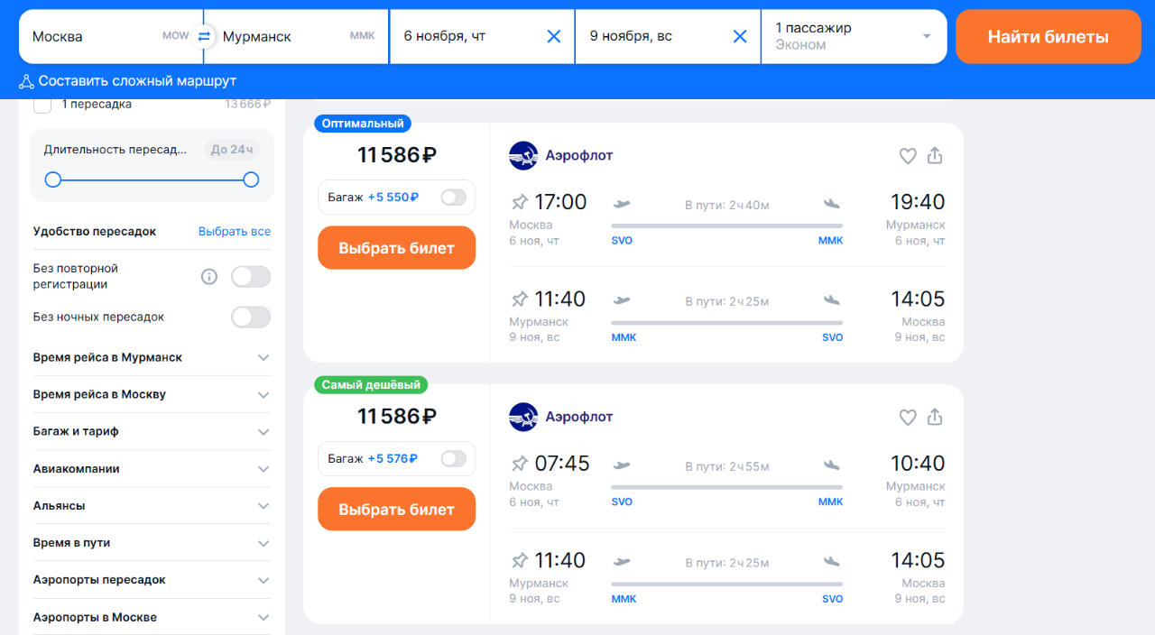Open Составить сложный маршрут link
Screen dimensions: 1155x635
(x=127, y=81)
